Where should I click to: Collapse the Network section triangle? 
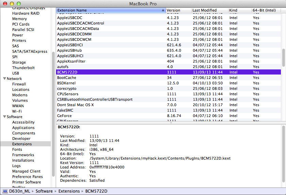pos(4,79)
